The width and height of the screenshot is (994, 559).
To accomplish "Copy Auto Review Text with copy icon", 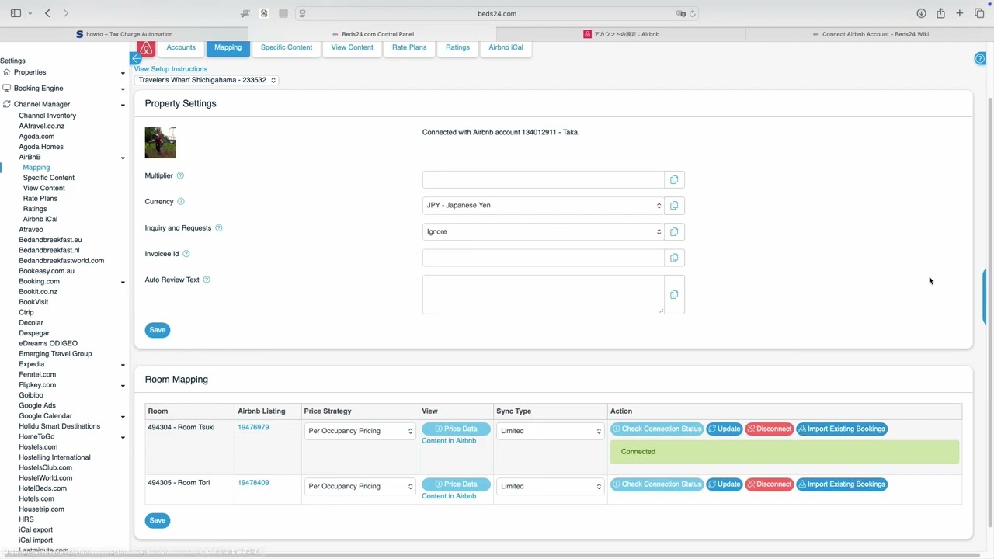I will 674,294.
